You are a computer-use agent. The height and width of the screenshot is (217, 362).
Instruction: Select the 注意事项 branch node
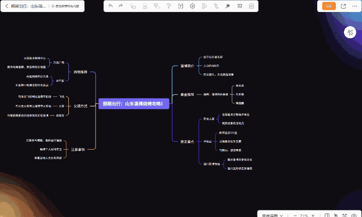[x=78, y=149]
